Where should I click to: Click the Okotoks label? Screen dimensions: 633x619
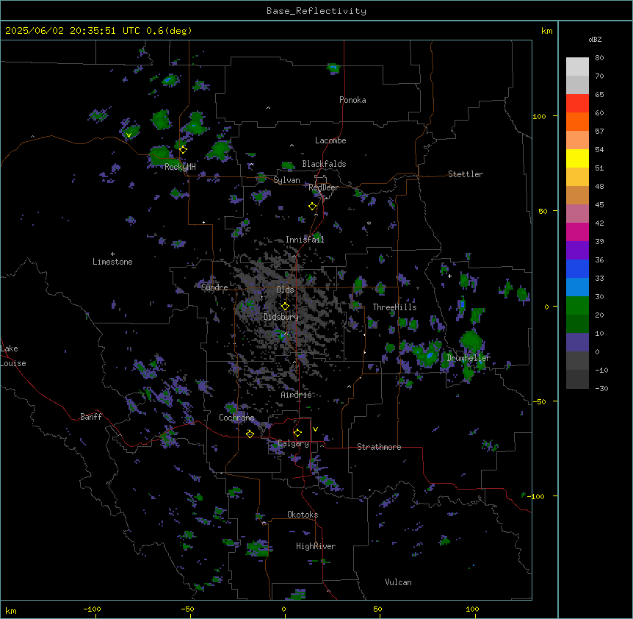click(x=303, y=515)
